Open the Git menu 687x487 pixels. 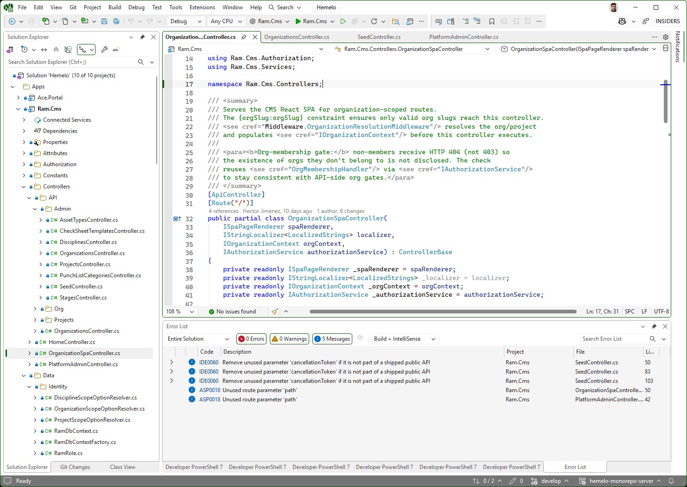pyautogui.click(x=73, y=7)
